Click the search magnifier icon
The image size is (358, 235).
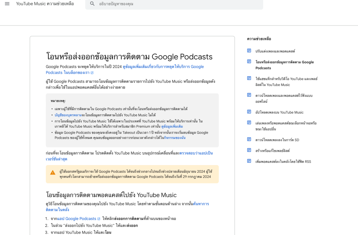pyautogui.click(x=92, y=4)
